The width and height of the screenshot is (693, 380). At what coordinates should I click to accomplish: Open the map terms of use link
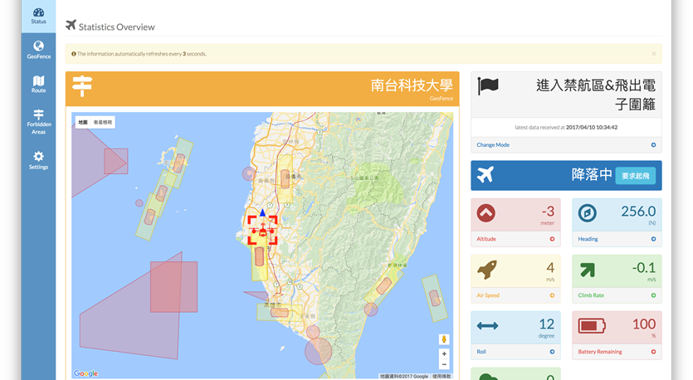(x=442, y=377)
